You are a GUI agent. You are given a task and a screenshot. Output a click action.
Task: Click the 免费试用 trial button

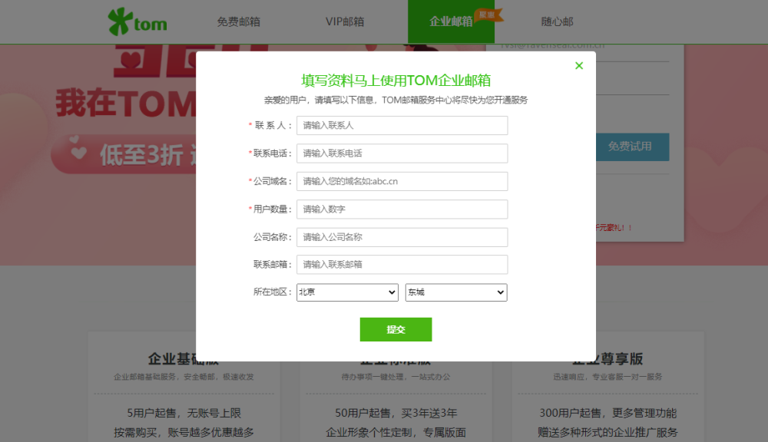(631, 147)
